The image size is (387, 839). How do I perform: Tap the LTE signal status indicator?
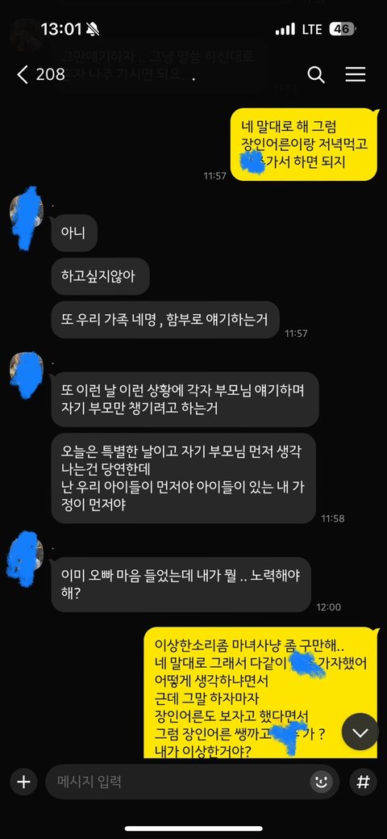click(x=311, y=29)
